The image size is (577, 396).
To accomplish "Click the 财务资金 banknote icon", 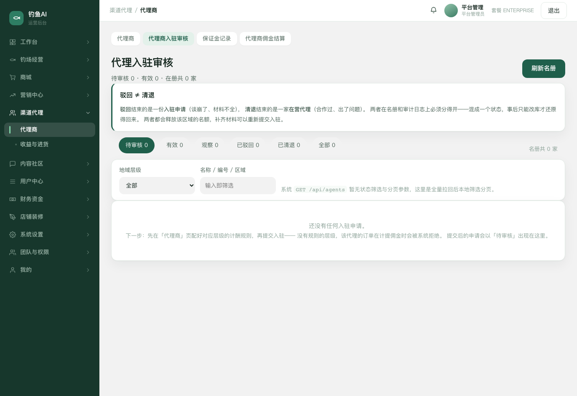I will point(13,199).
